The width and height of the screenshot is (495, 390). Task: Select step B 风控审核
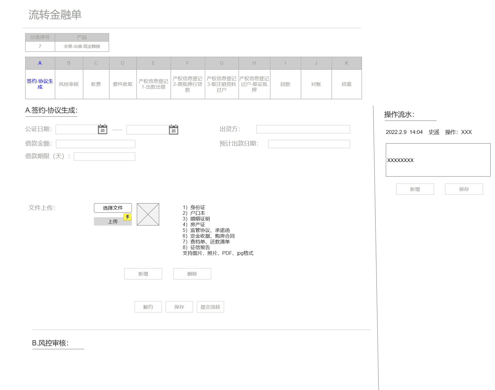click(x=69, y=84)
